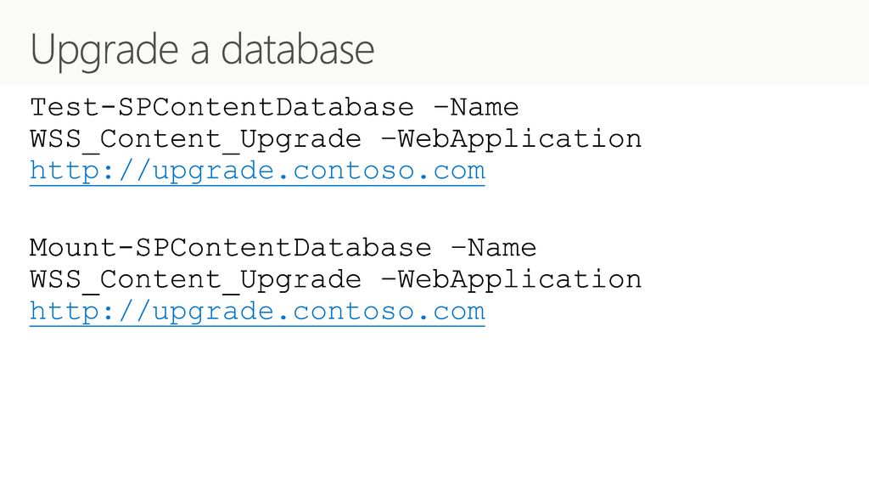Click 'http://' prefix of the Test command link

click(90, 171)
